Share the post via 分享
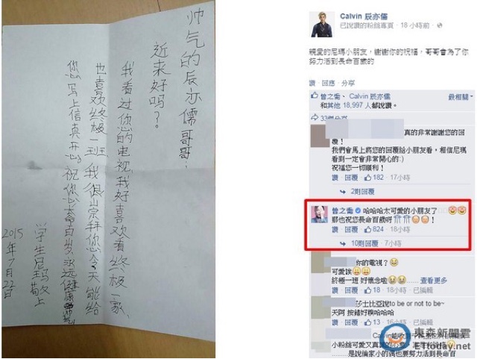 [348, 83]
